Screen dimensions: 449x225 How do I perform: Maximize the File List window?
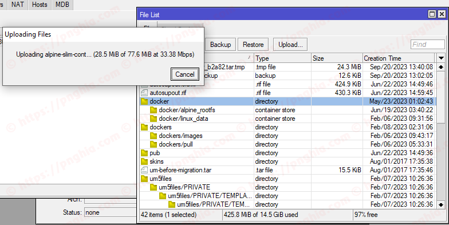(432, 14)
